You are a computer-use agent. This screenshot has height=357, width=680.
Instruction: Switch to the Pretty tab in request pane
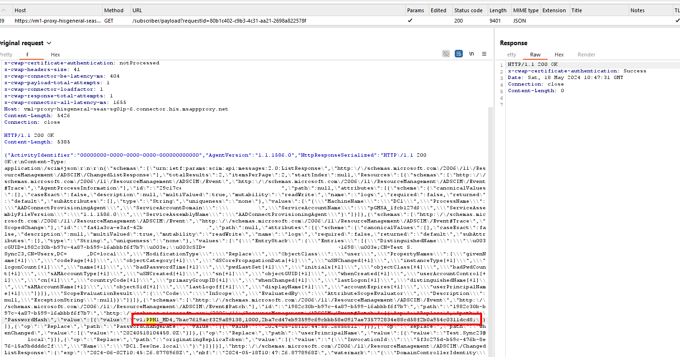coord(6,55)
